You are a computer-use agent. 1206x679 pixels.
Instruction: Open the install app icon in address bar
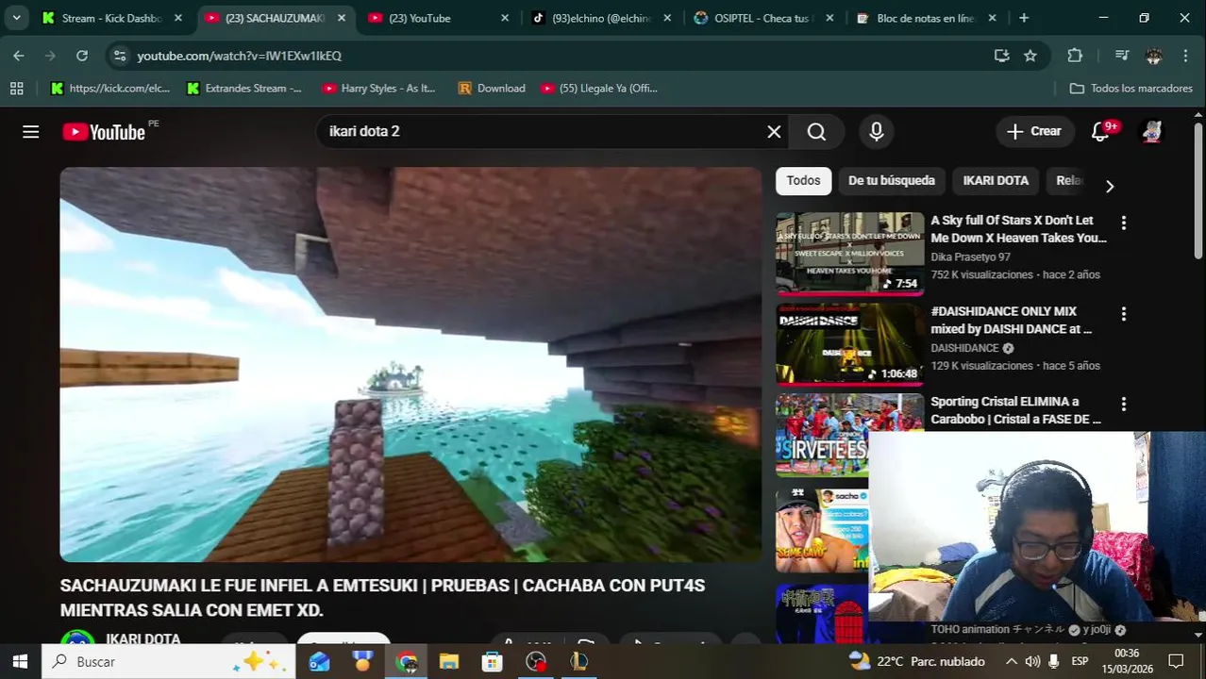1002,56
